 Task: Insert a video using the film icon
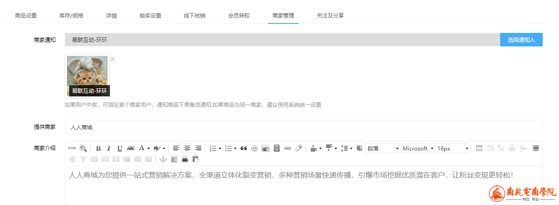(277, 148)
